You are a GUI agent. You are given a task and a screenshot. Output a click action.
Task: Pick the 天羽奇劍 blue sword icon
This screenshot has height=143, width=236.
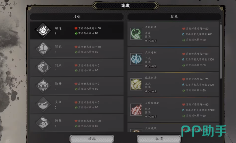[136, 59]
